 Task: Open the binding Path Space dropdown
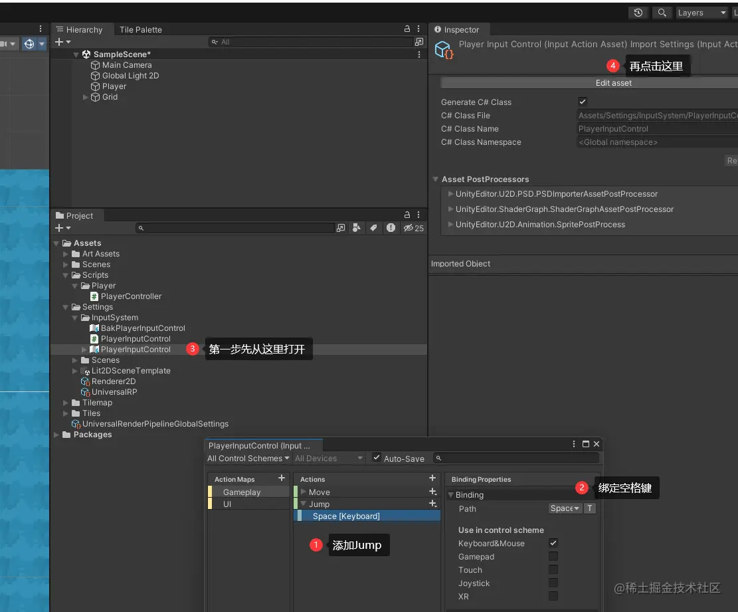565,509
